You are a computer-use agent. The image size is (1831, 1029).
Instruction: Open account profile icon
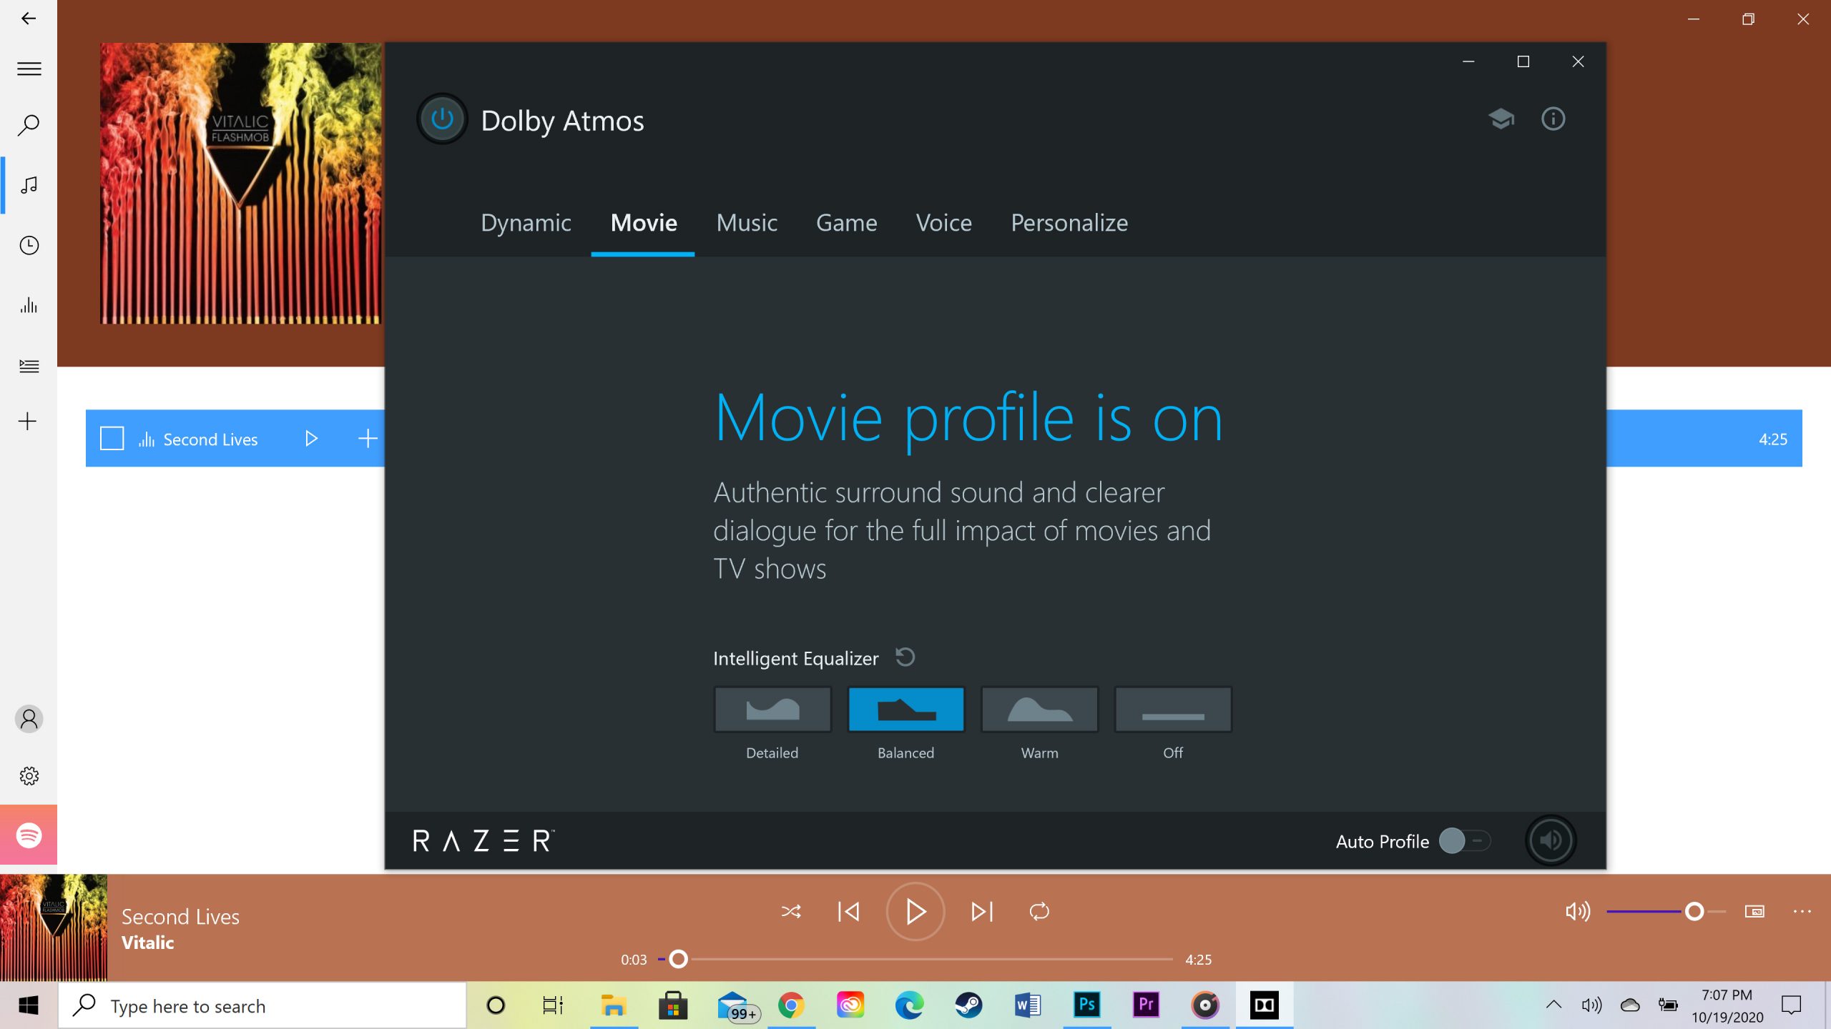[29, 719]
